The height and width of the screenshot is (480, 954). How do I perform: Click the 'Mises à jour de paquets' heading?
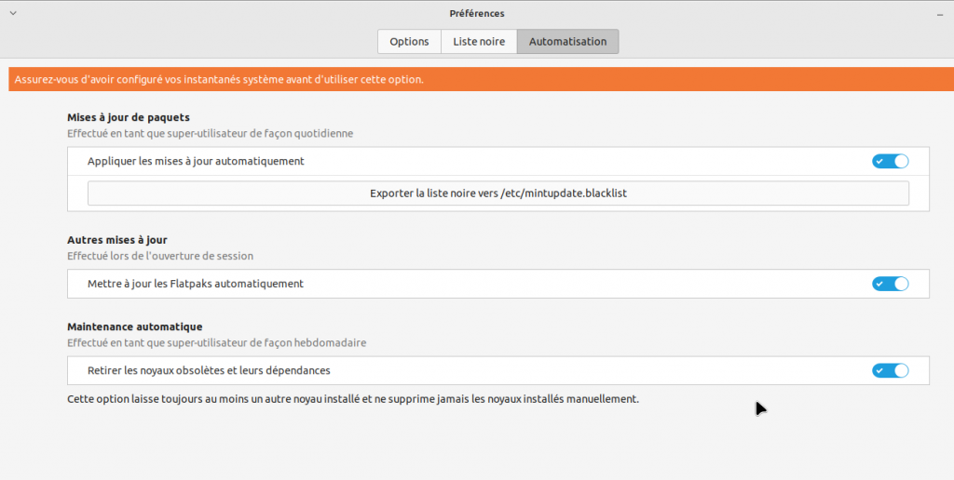(129, 117)
